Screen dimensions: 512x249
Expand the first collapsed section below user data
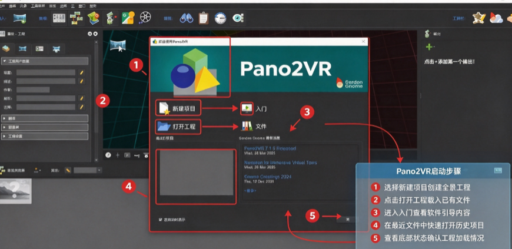click(x=45, y=118)
